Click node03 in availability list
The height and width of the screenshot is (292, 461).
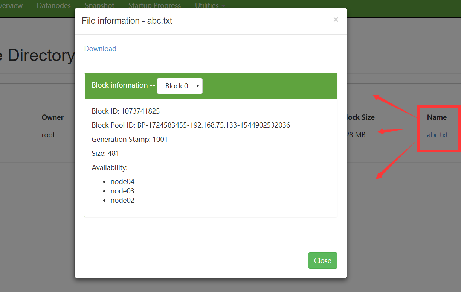(x=122, y=191)
